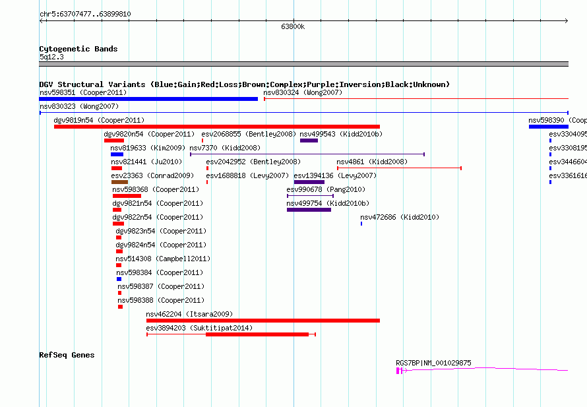Select the 5q12.3 cytogenetic band bar
This screenshot has height=407, width=587.
(x=303, y=64)
